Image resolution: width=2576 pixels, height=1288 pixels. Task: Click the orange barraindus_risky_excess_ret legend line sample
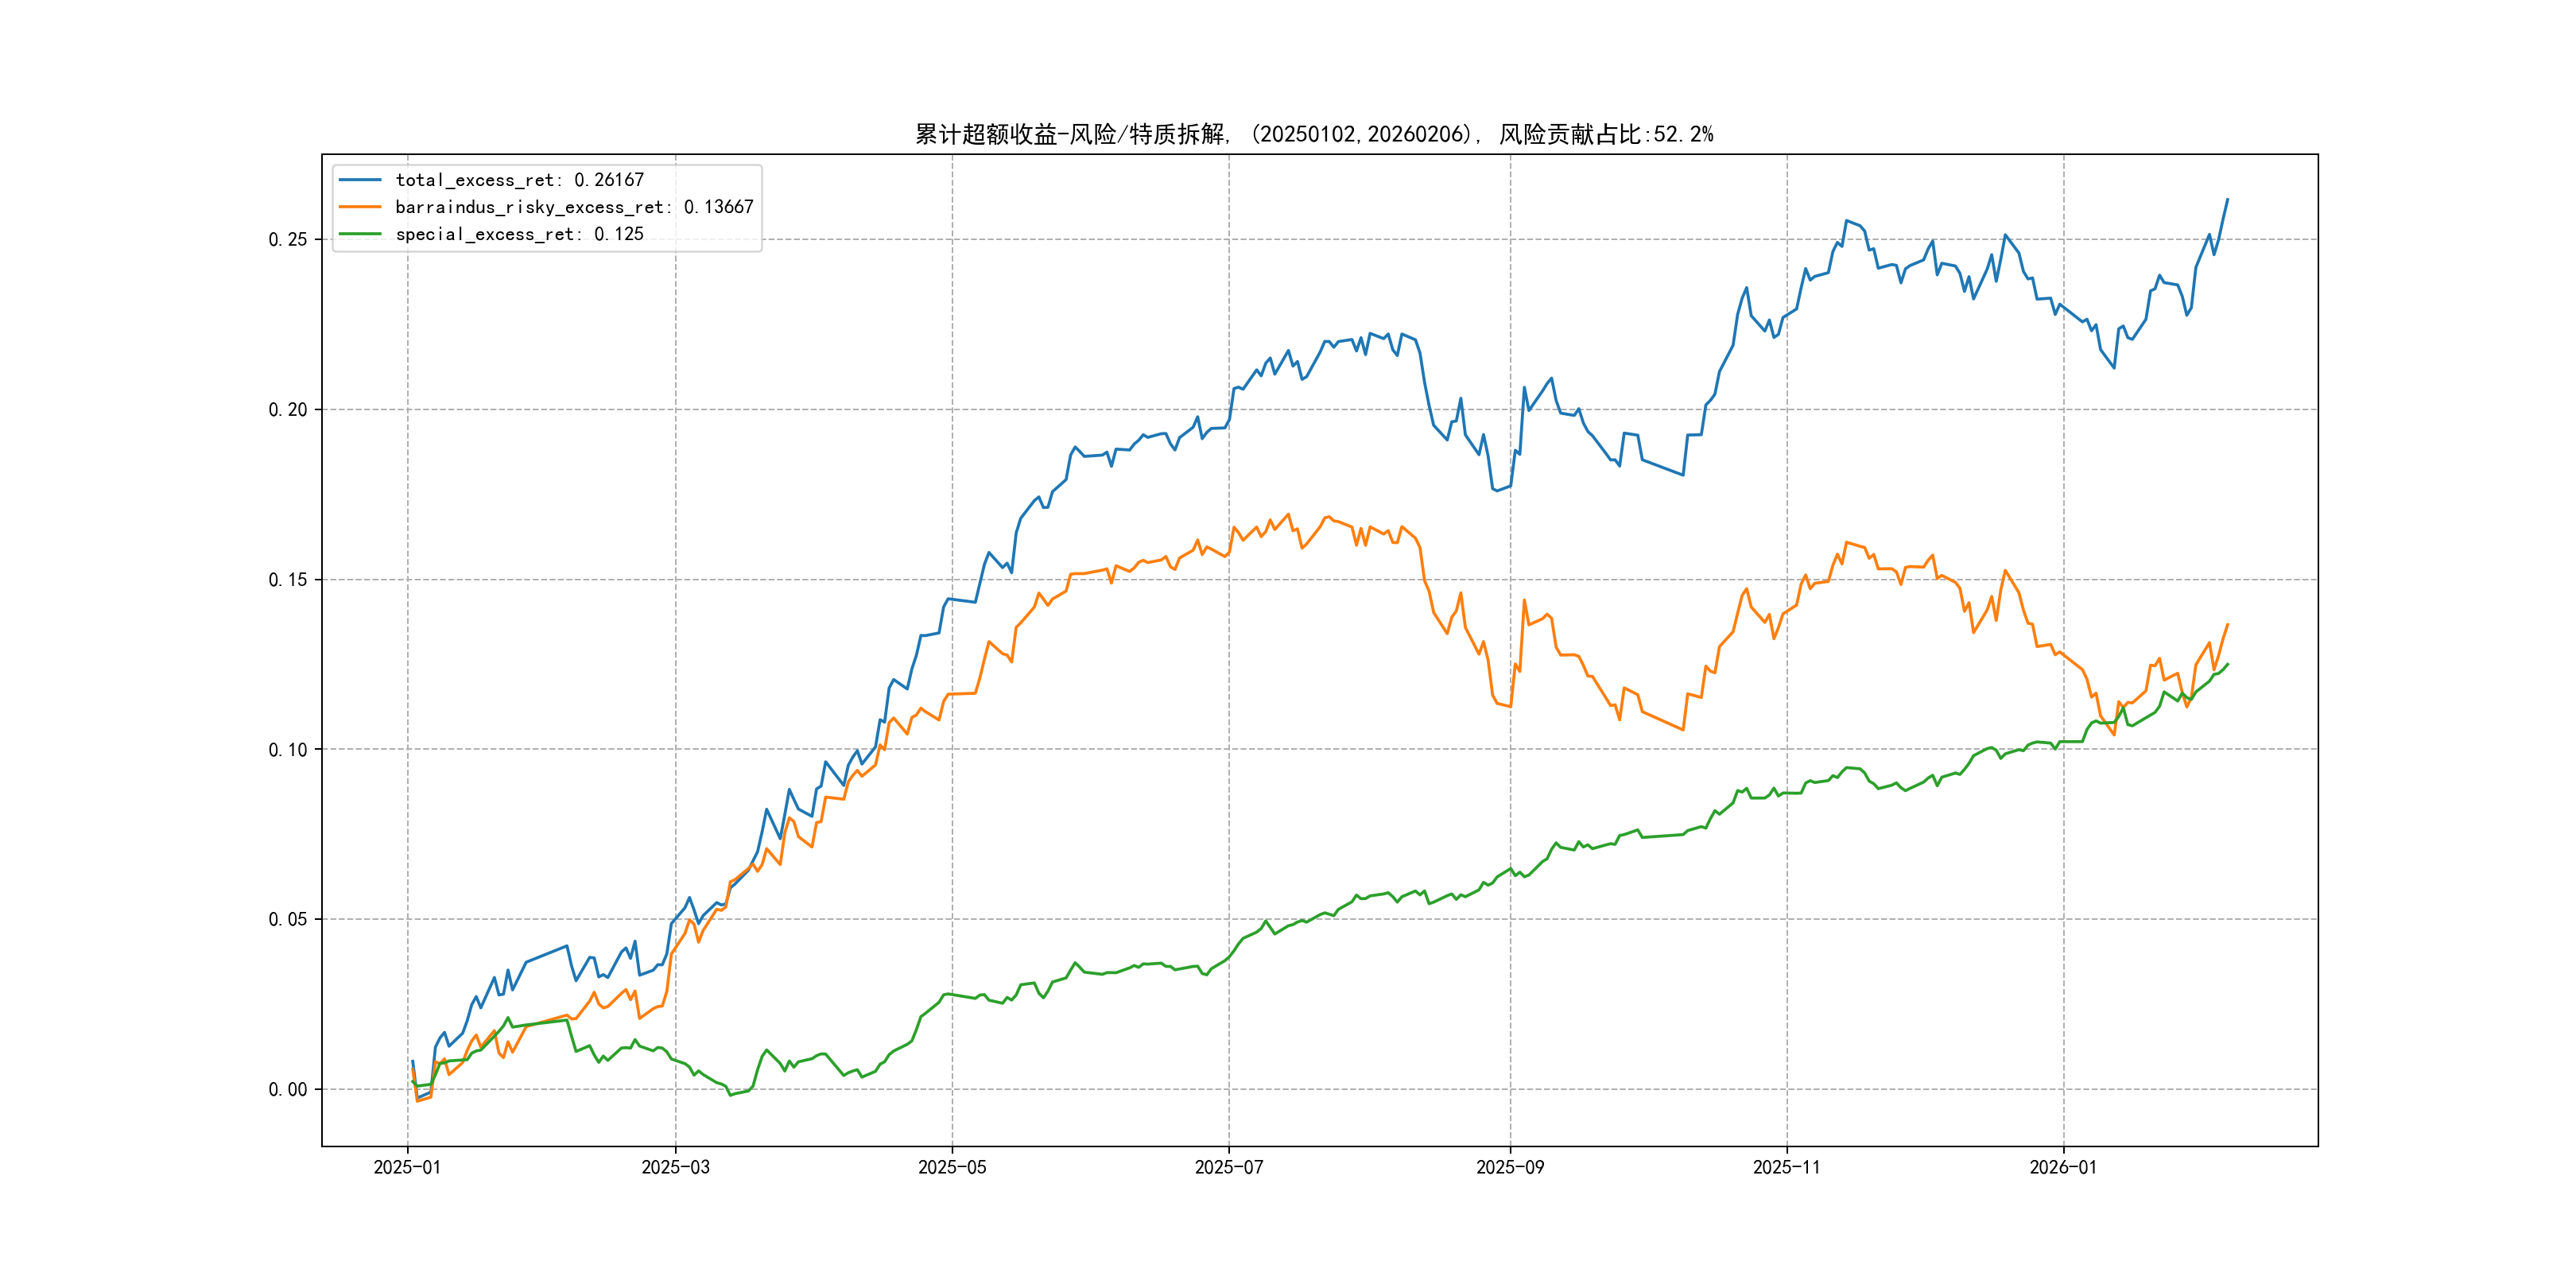pyautogui.click(x=360, y=207)
